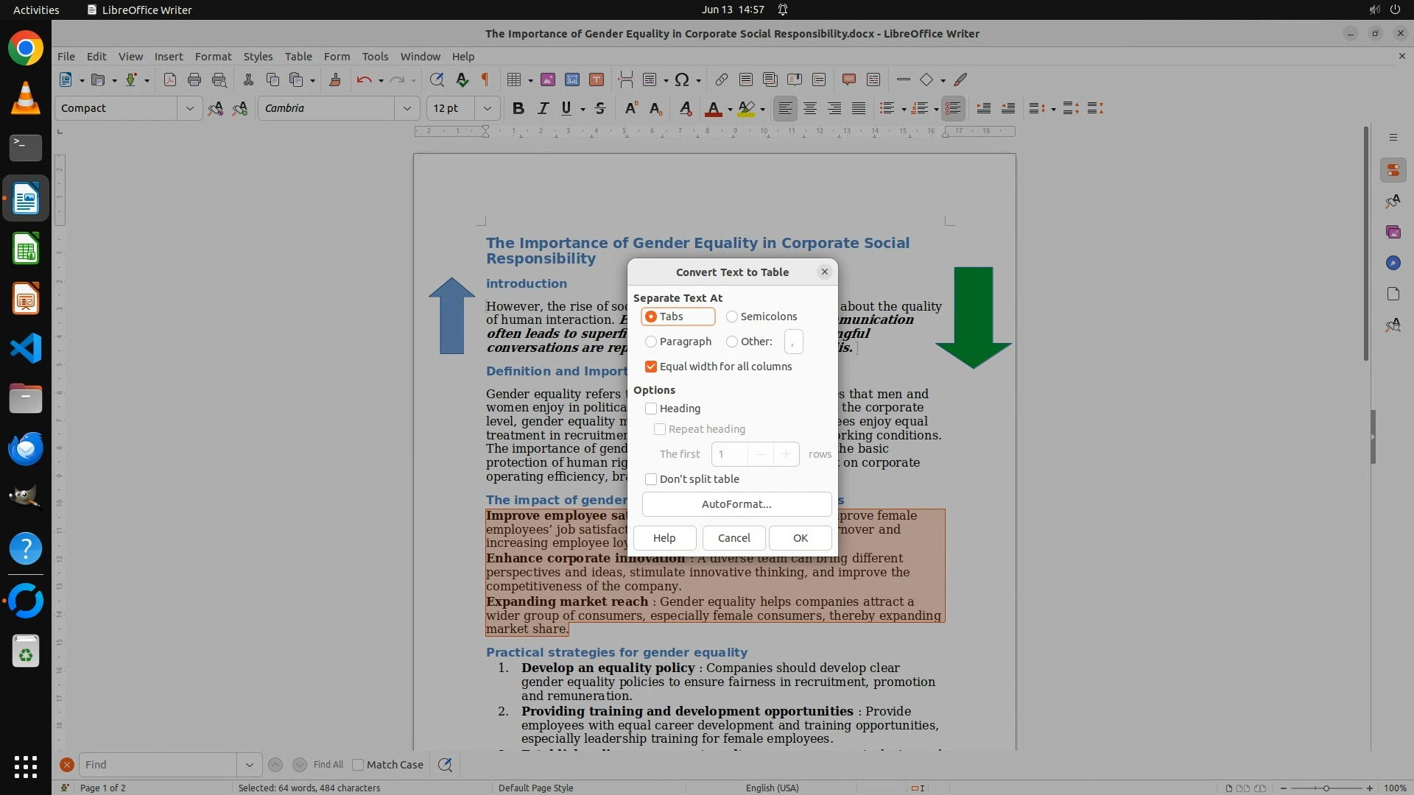Expand the Compact paragraph style dropdown

189,108
